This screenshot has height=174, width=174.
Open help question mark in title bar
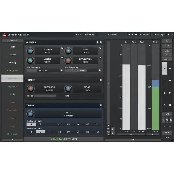pos(172,35)
